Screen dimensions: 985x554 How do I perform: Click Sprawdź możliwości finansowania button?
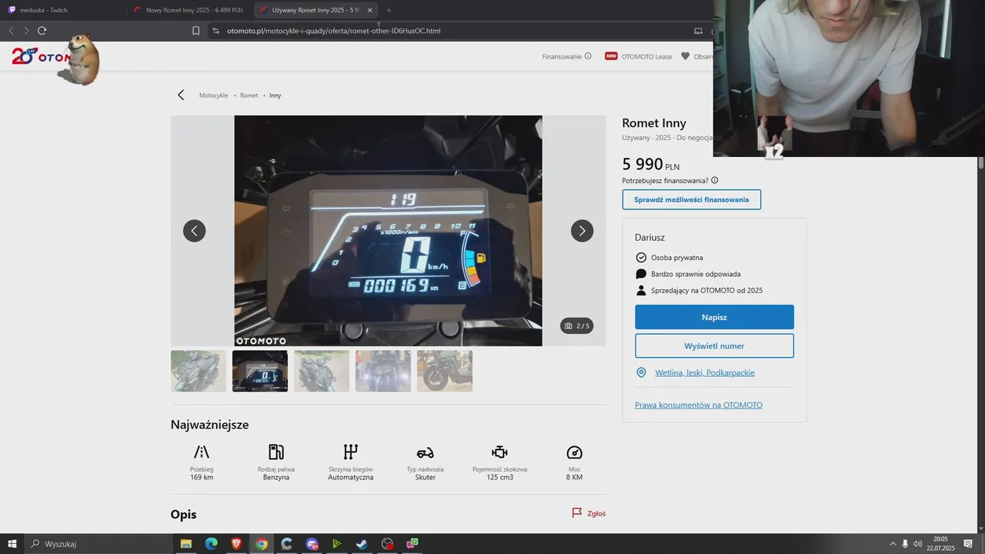692,199
